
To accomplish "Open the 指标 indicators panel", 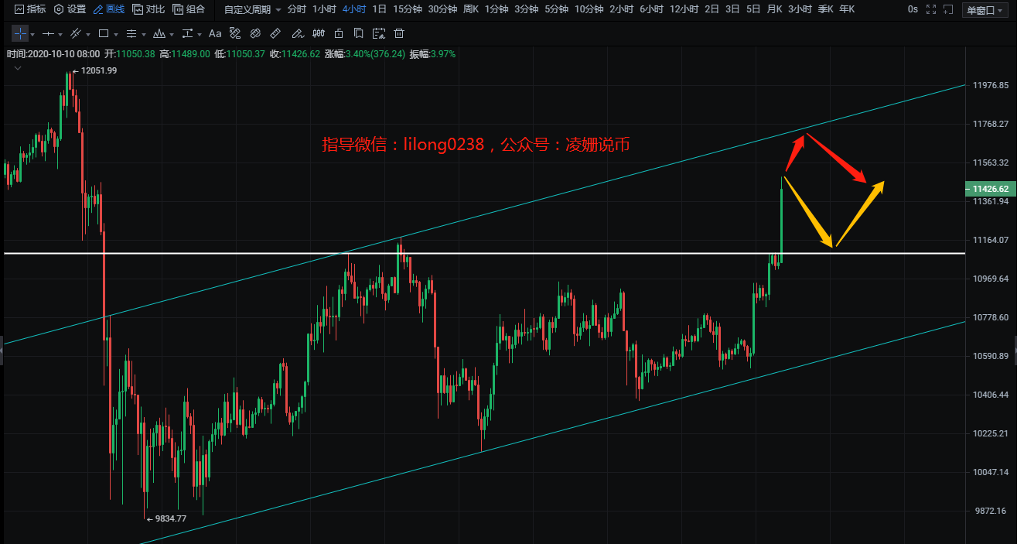I will (30, 9).
